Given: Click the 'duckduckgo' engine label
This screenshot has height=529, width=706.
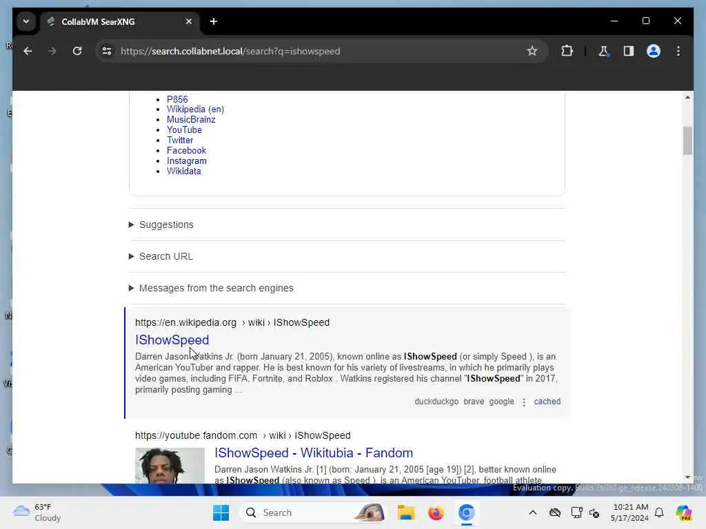Looking at the screenshot, I should pos(436,402).
